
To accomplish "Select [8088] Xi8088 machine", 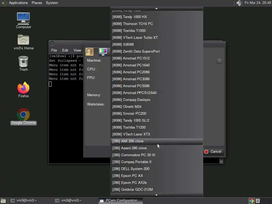I will (157, 44).
